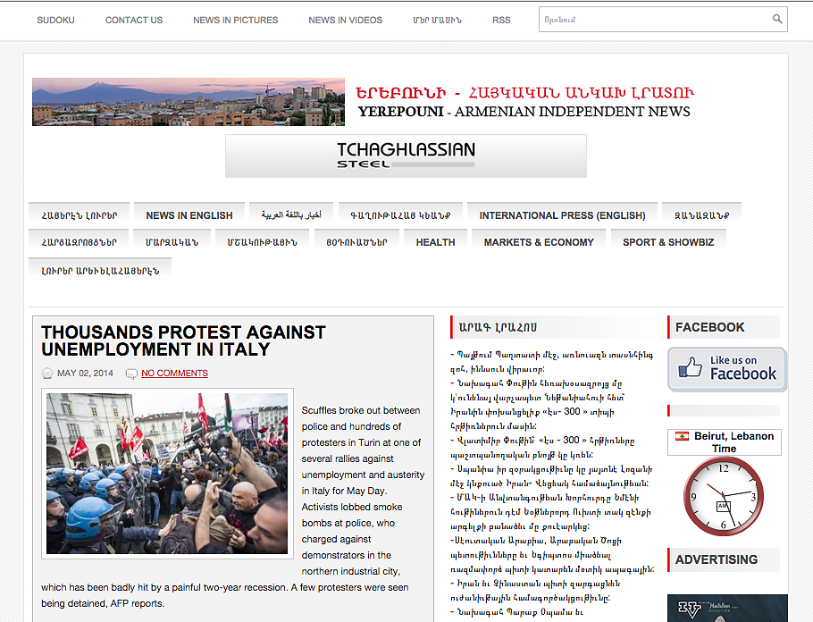Click the ADVERTISING sidebar heading

716,559
